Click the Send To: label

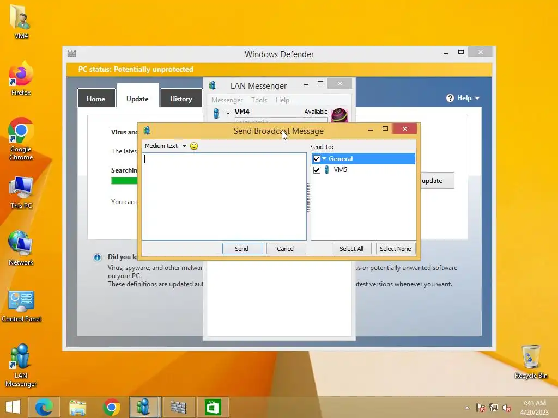tap(322, 147)
